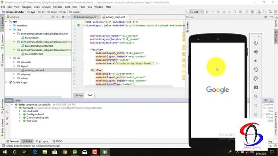This screenshot has height=156, width=278.
Task: Hide the Project tool window
Action: [x=69, y=17]
